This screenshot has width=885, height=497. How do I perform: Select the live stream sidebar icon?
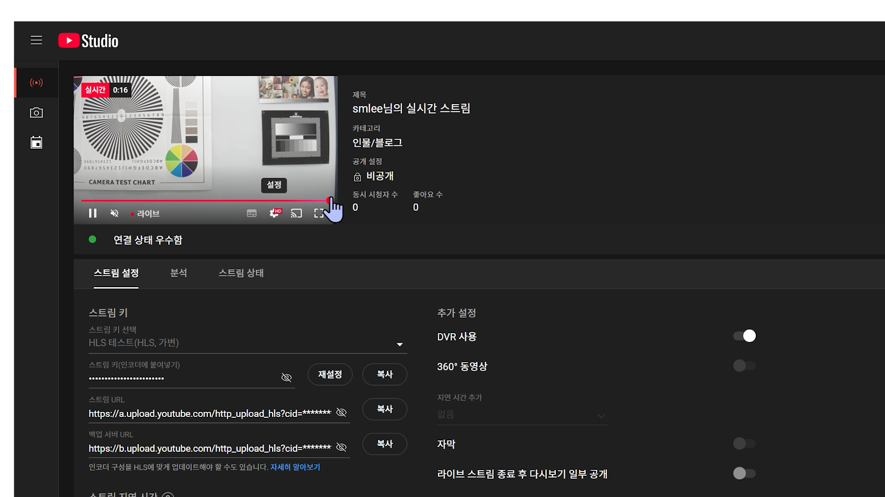36,83
